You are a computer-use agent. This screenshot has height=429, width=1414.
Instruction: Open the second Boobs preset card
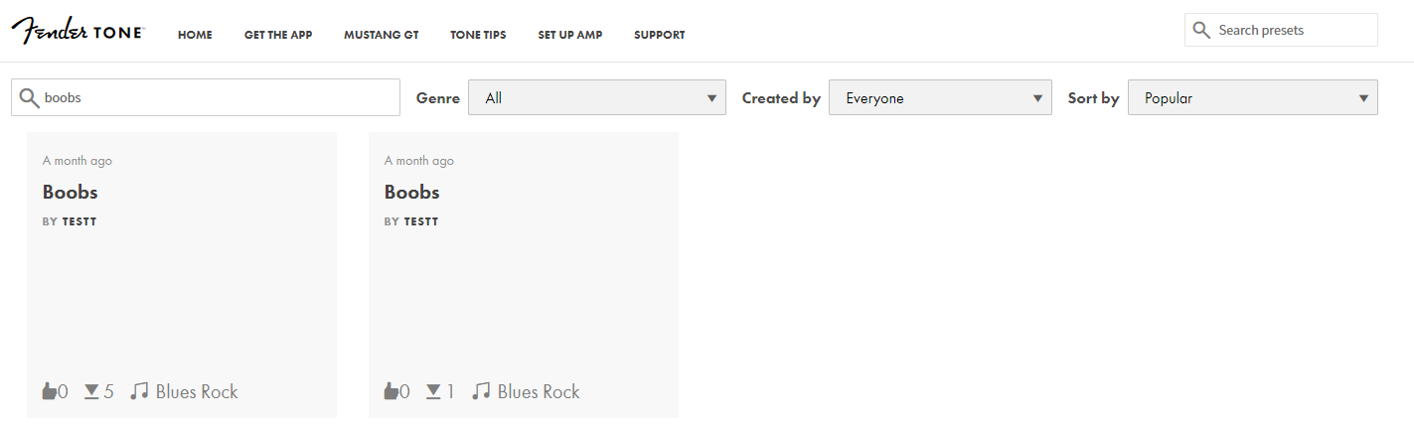point(524,275)
